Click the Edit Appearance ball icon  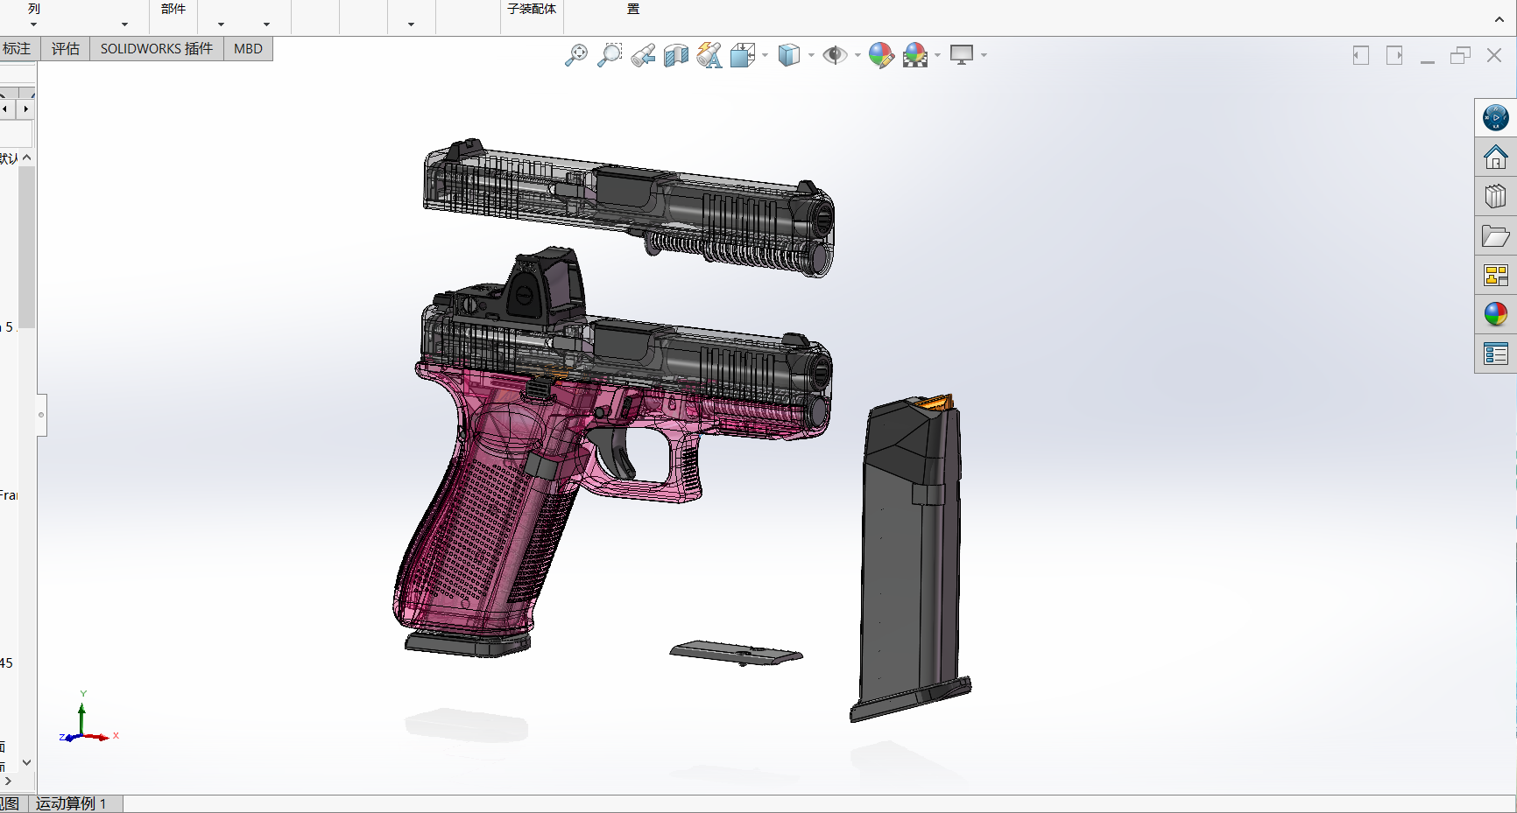pos(881,55)
